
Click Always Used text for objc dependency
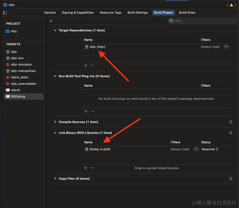click(x=210, y=47)
